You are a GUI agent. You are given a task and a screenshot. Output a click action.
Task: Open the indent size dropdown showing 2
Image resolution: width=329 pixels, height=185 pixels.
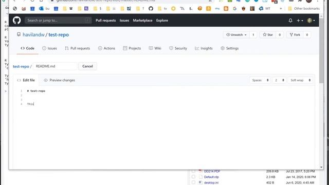(x=279, y=80)
